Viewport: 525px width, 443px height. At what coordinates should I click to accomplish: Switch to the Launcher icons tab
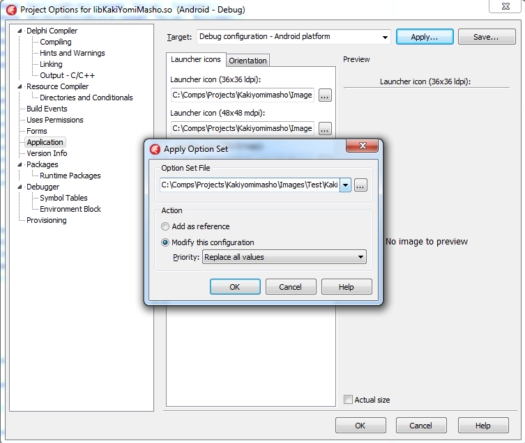point(196,60)
